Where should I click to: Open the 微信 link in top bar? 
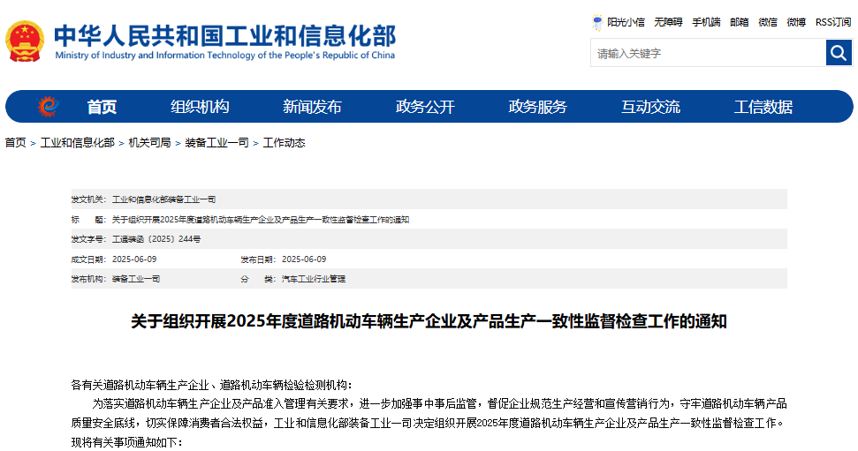pyautogui.click(x=767, y=22)
